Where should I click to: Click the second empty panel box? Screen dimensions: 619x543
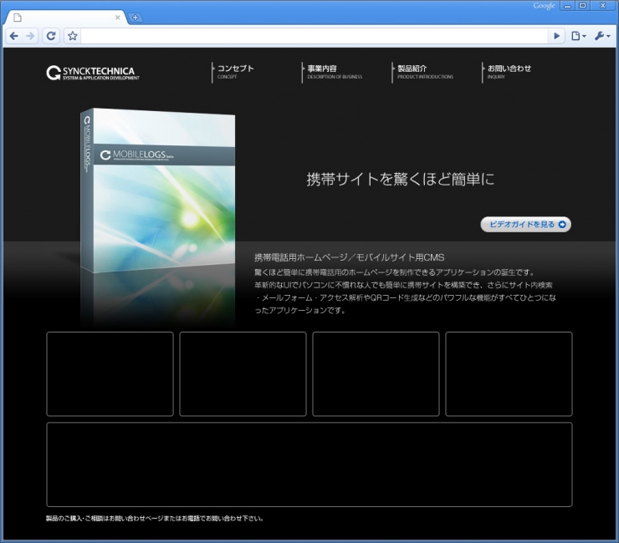[243, 373]
